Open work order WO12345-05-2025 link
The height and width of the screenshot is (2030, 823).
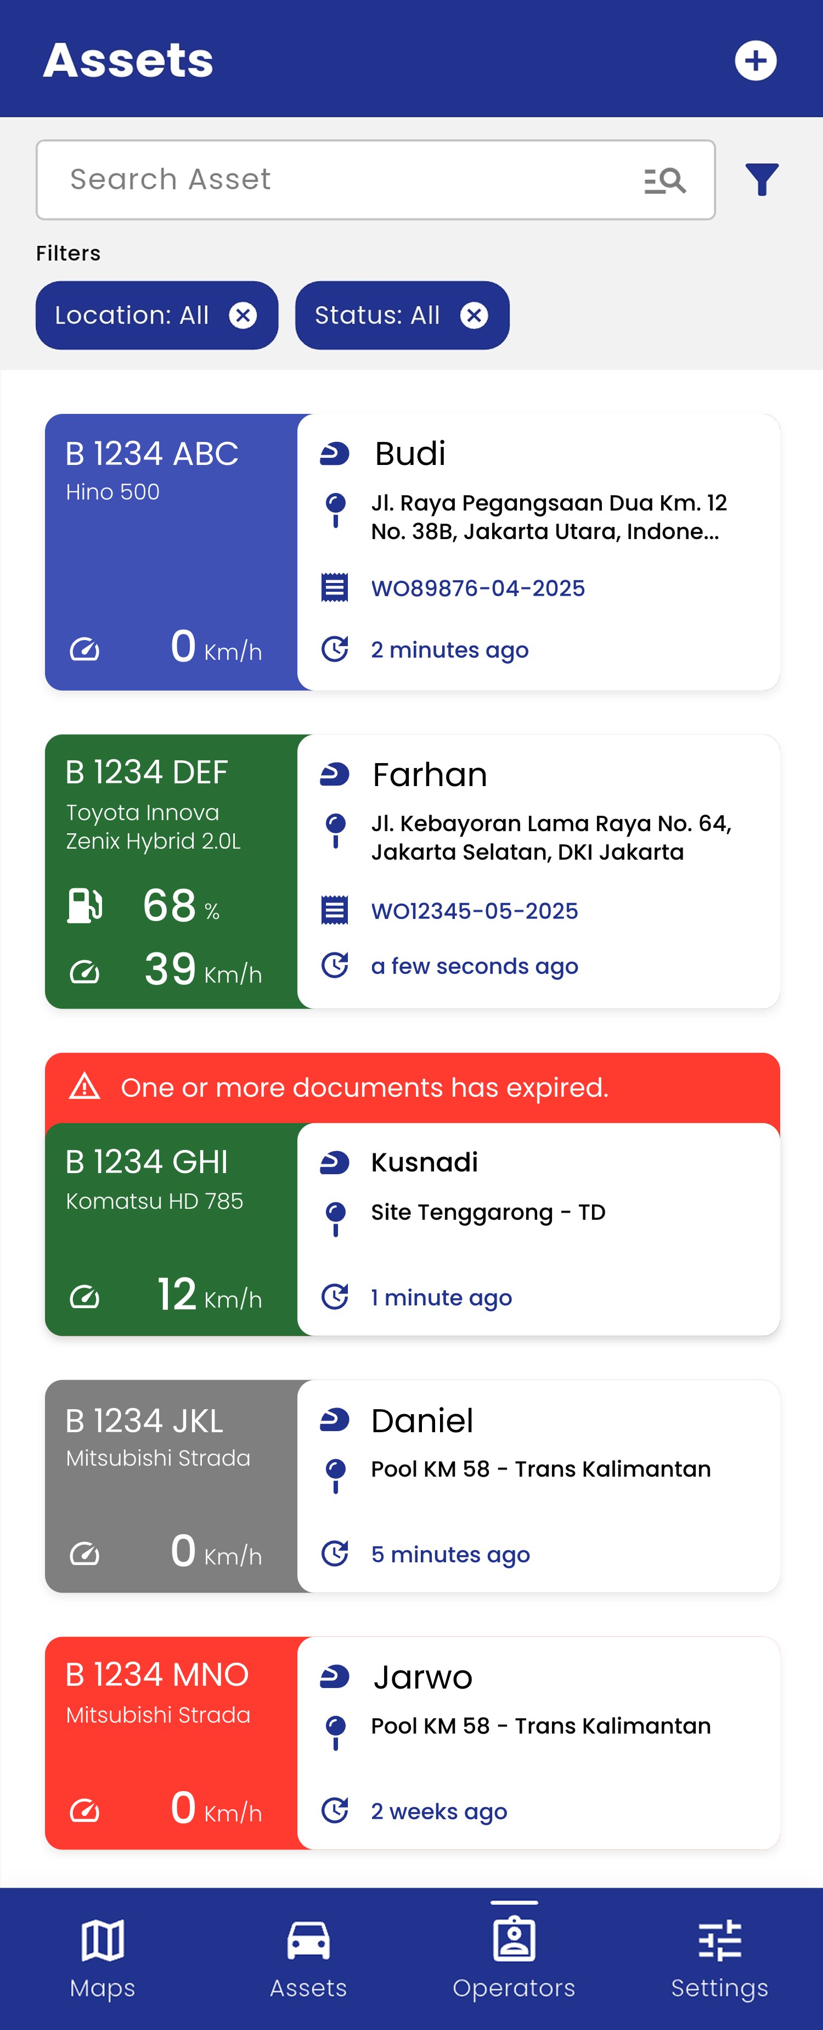[x=474, y=910]
